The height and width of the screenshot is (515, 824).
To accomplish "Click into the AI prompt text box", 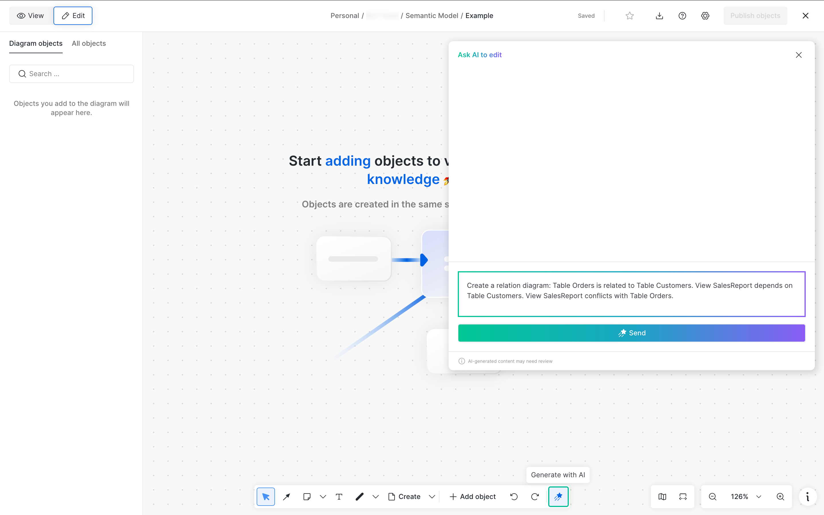I will pyautogui.click(x=632, y=294).
